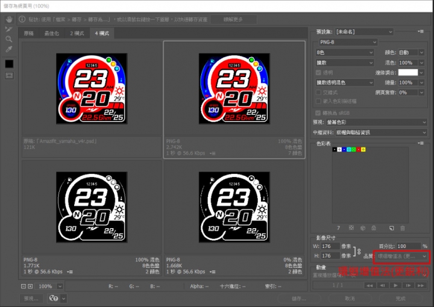Select the Zoom tool
The image size is (434, 307).
point(9,39)
